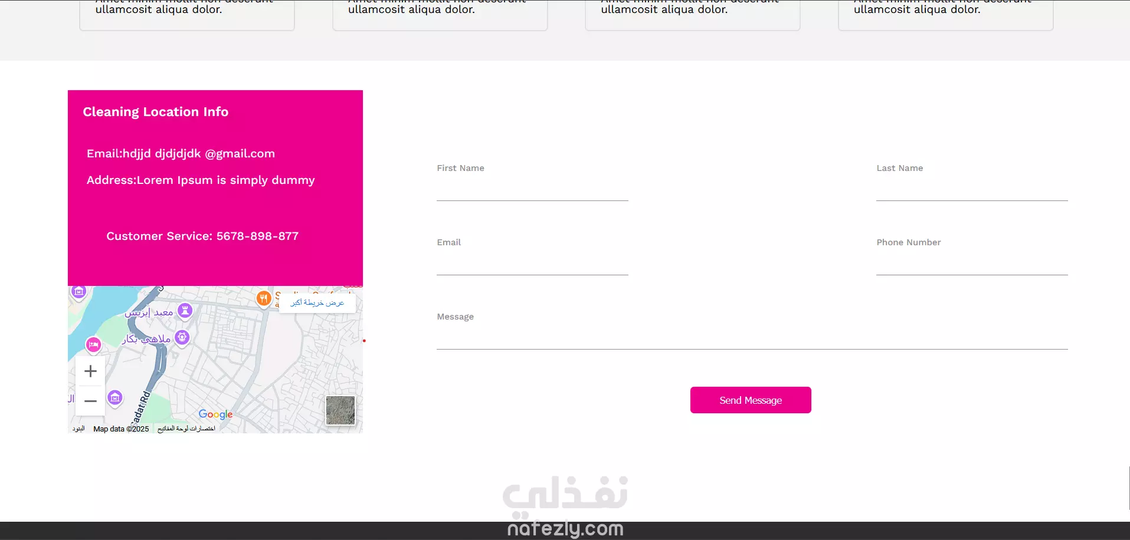
Task: Click the purple marker at map's top-left corner
Action: [x=79, y=292]
